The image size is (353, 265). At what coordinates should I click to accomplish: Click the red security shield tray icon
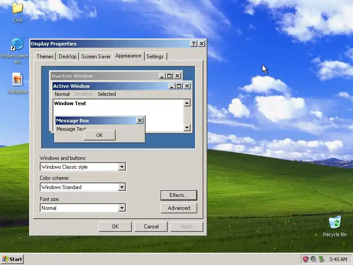(305, 259)
